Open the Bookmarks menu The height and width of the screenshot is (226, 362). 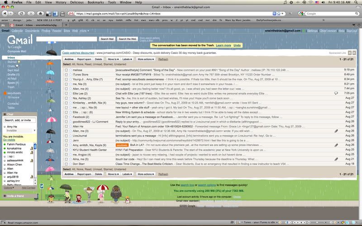point(95,2)
